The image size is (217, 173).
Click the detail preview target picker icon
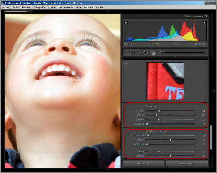pos(126,63)
